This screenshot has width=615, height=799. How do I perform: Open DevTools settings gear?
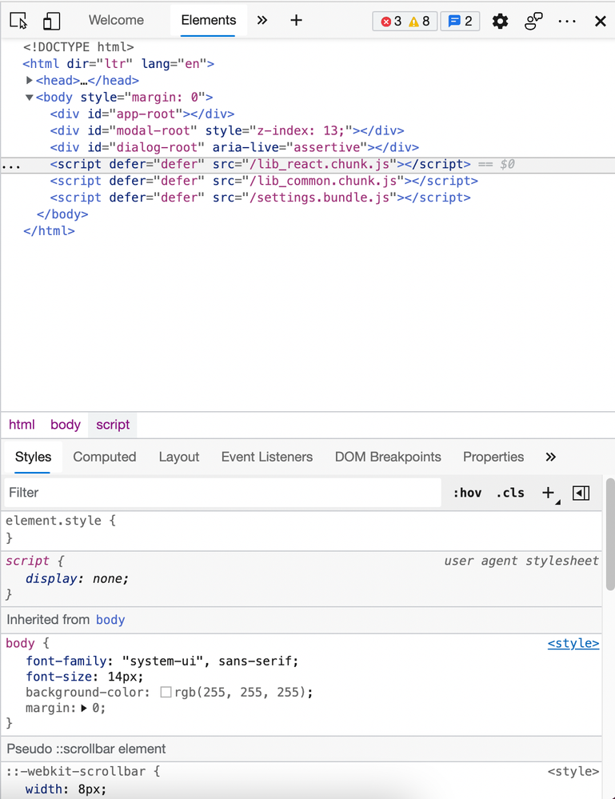point(500,22)
